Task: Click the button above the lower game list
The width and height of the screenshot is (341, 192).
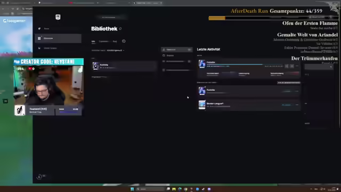Action: [x=289, y=83]
